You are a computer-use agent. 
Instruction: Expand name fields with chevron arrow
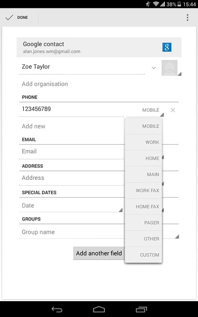(x=154, y=68)
